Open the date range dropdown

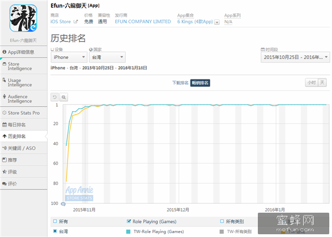pos(295,57)
